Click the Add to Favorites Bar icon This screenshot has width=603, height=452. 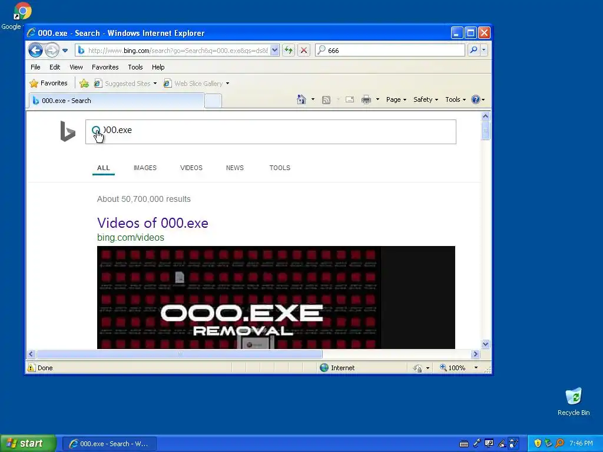(x=84, y=84)
